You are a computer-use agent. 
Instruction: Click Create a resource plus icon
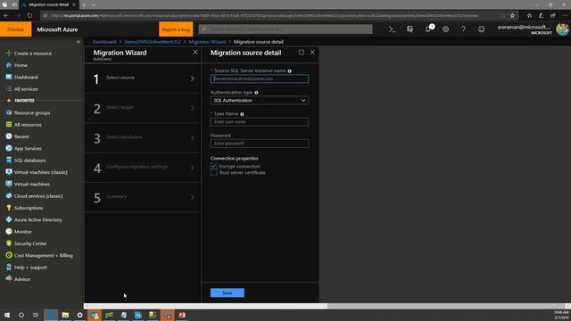(9, 53)
